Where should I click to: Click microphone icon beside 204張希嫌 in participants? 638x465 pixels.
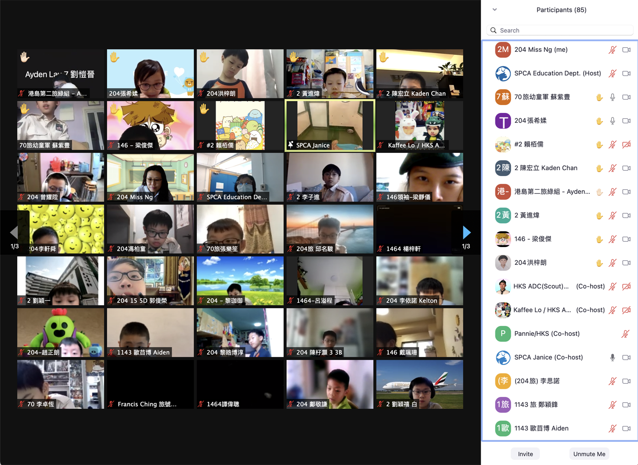coord(612,121)
